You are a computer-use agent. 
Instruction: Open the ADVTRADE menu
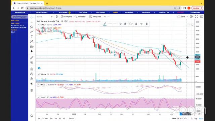pos(83,12)
